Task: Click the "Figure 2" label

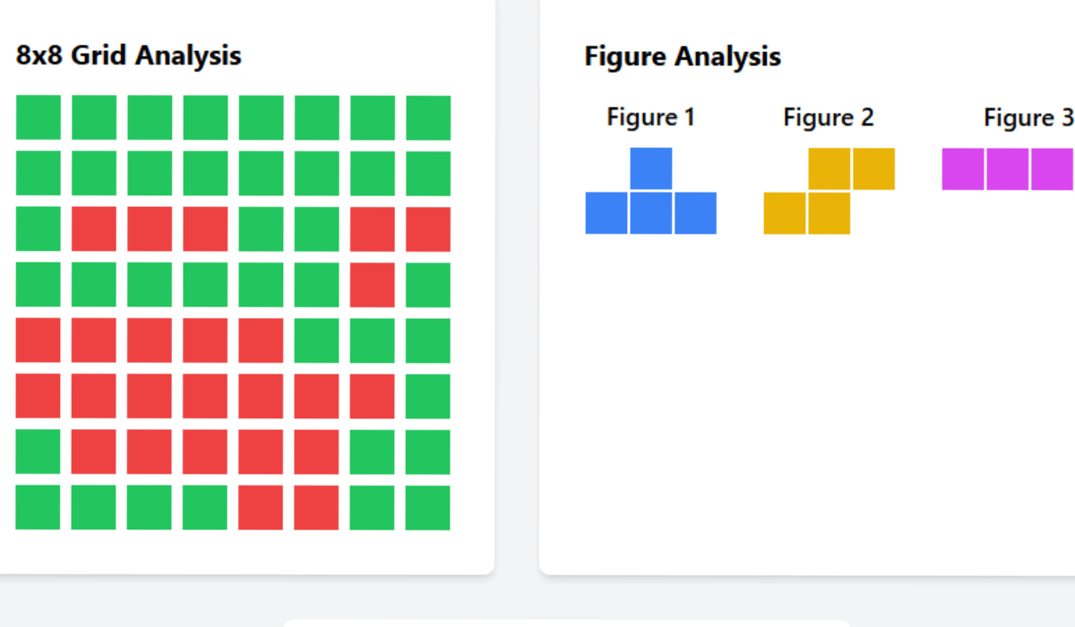Action: click(829, 117)
